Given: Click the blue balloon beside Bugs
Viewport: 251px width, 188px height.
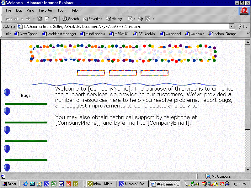Looking at the screenshot, I should click(7, 92).
